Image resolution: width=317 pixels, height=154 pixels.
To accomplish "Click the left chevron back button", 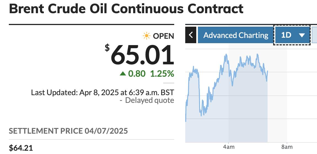I will pyautogui.click(x=191, y=35).
